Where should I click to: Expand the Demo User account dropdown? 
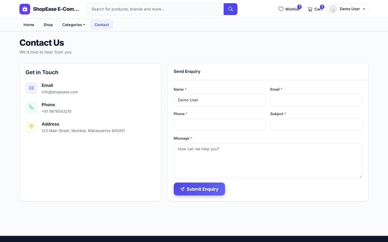(x=348, y=9)
